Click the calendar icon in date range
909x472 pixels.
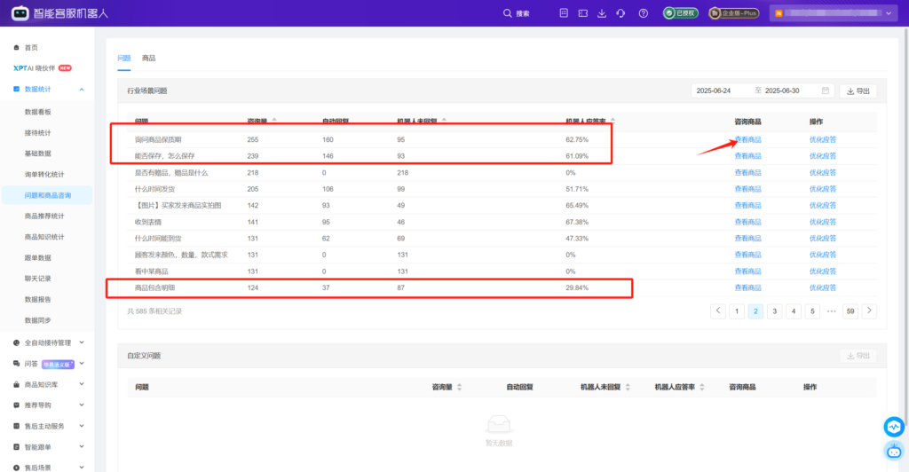[x=826, y=90]
